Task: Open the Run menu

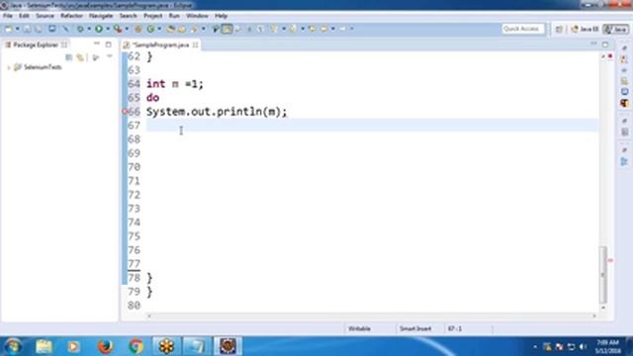Action: [x=174, y=16]
